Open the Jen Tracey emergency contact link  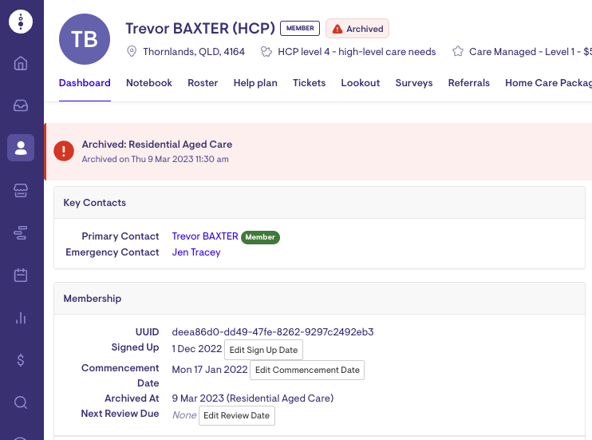[196, 252]
